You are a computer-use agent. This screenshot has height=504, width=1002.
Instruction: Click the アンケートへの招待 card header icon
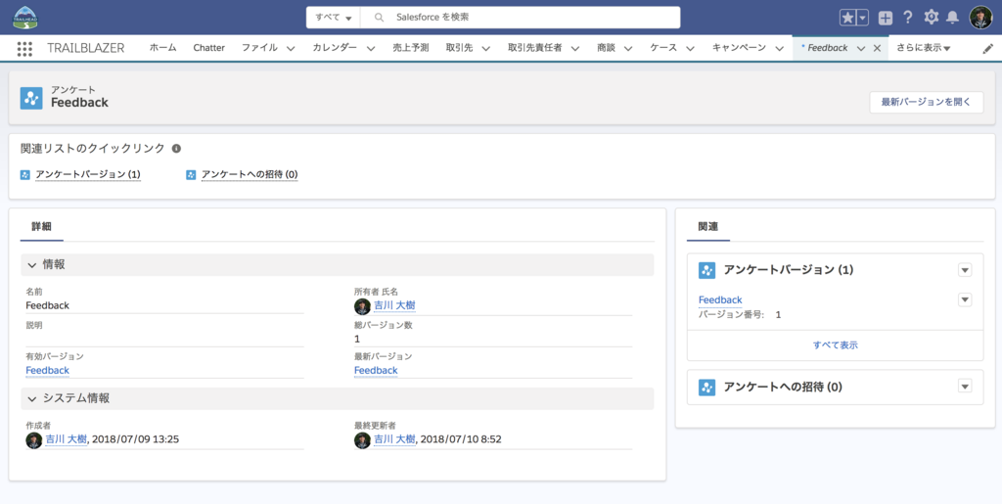coord(706,388)
